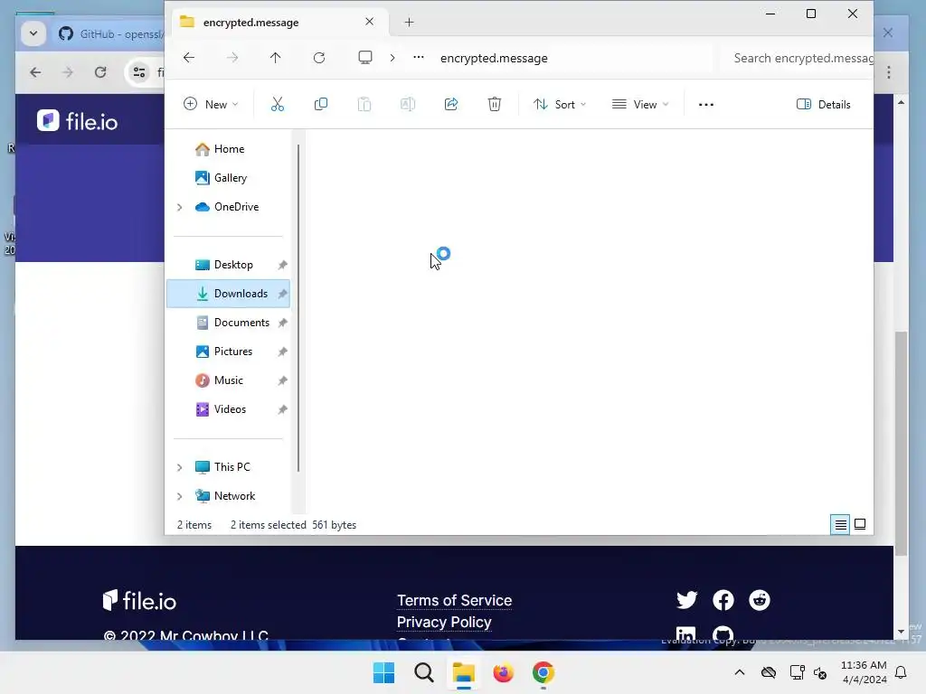Select Network in navigation pane
The image size is (926, 694).
[x=225, y=496]
